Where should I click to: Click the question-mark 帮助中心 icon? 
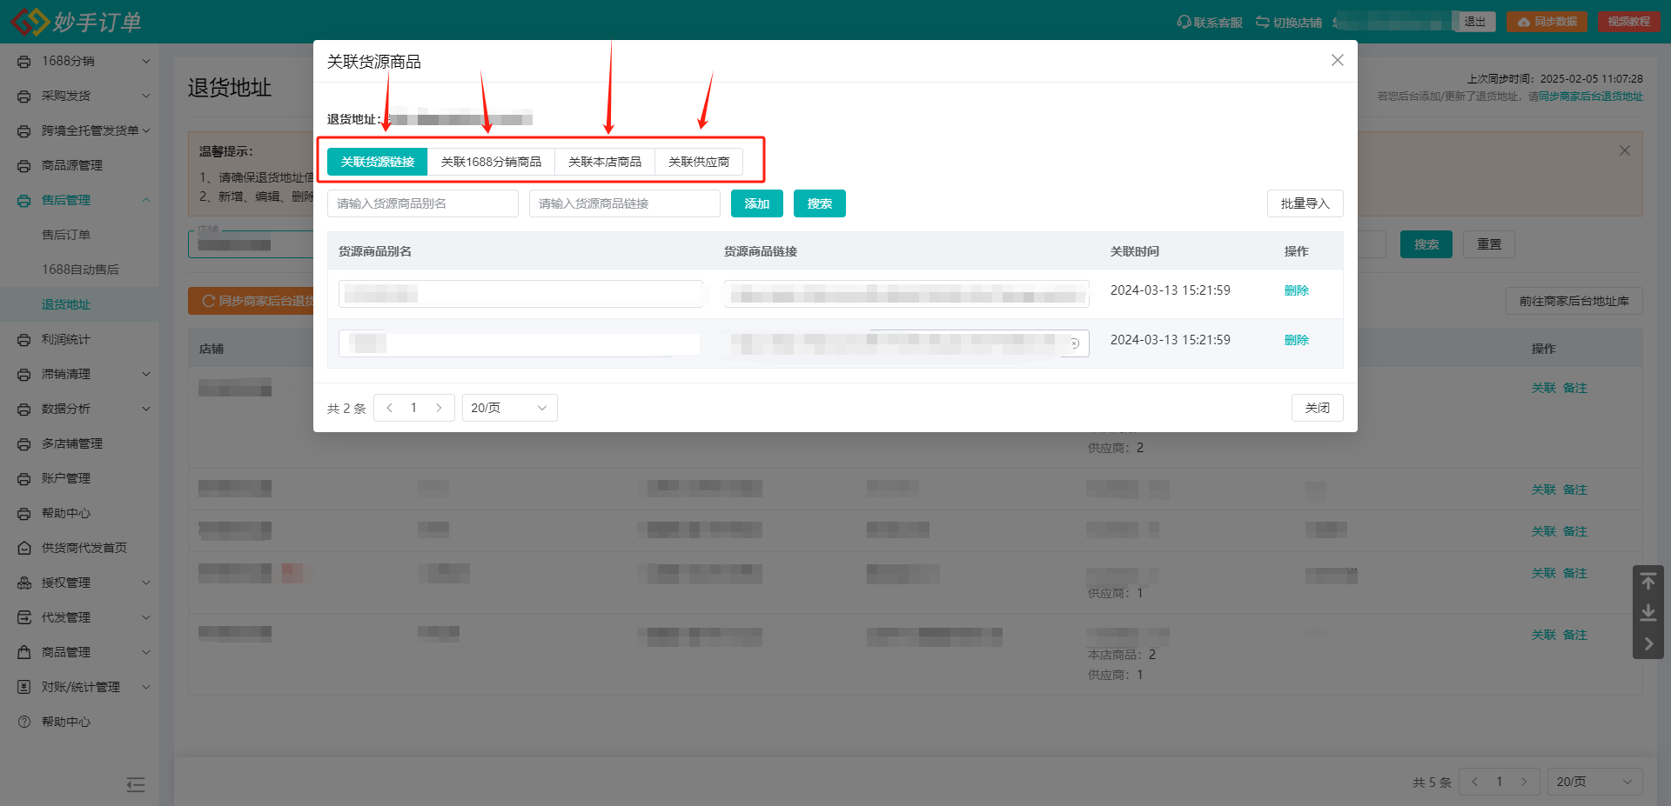(24, 722)
